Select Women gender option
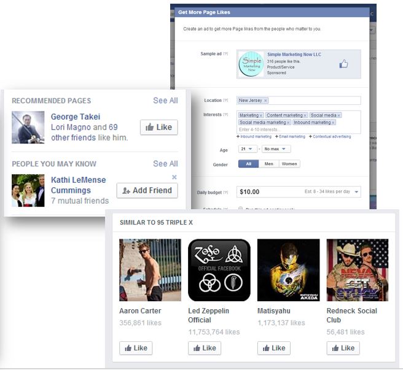 [289, 164]
